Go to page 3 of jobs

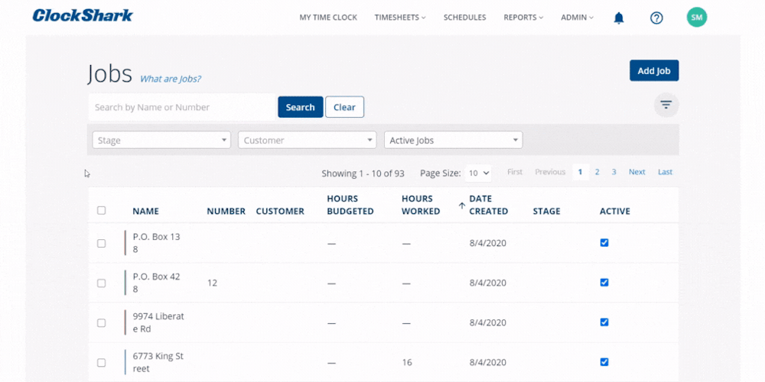(x=614, y=172)
